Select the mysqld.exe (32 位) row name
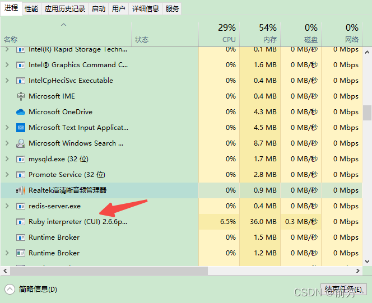This screenshot has height=303, width=372. pyautogui.click(x=59, y=159)
